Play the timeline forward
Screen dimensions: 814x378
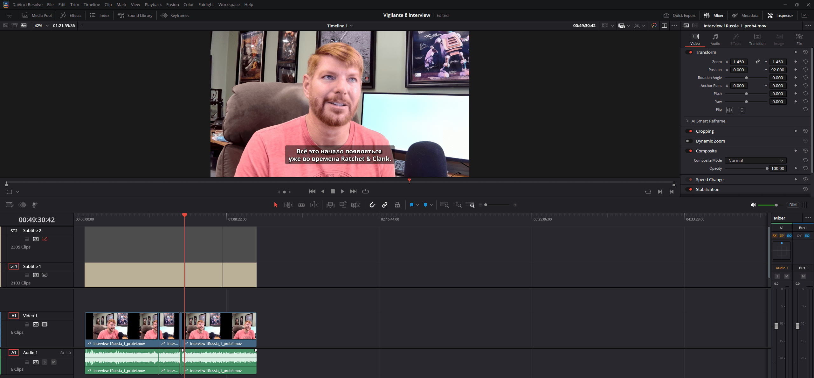click(x=342, y=192)
